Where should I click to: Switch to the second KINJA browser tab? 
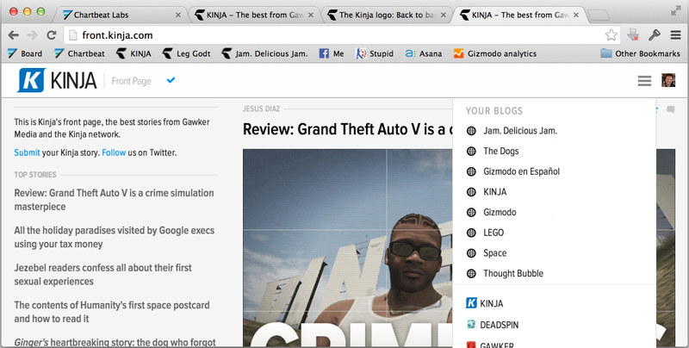pyautogui.click(x=520, y=15)
